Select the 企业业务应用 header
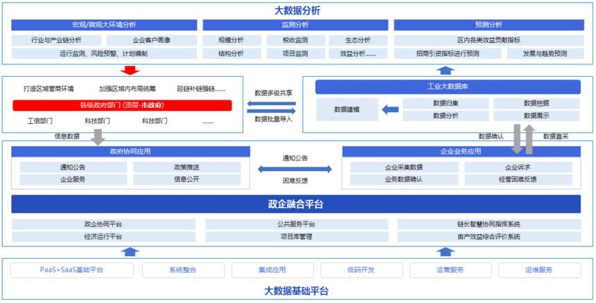 (461, 151)
